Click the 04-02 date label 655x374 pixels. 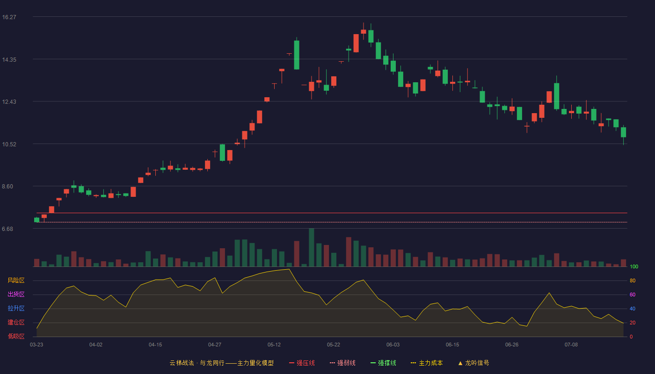96,345
